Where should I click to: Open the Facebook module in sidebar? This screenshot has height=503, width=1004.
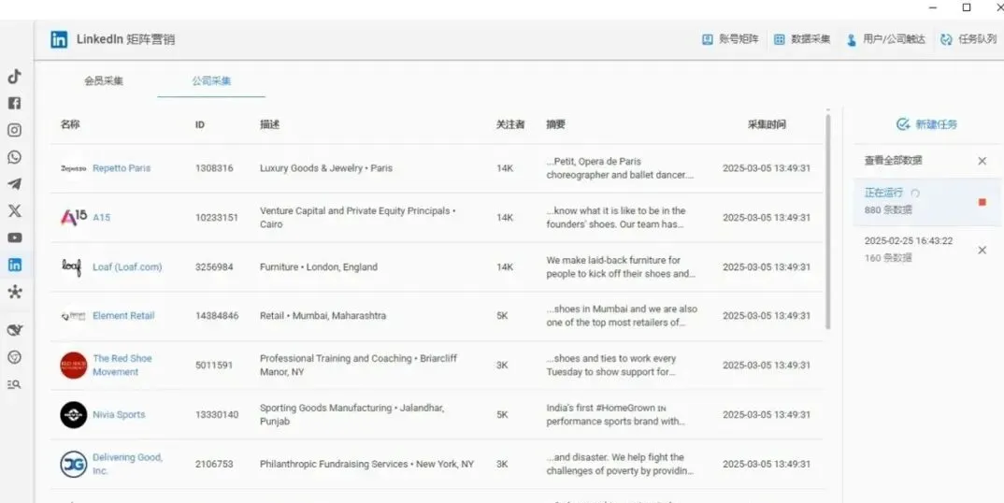click(14, 103)
